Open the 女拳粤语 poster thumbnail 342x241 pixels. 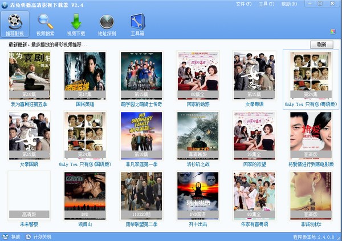click(x=254, y=75)
